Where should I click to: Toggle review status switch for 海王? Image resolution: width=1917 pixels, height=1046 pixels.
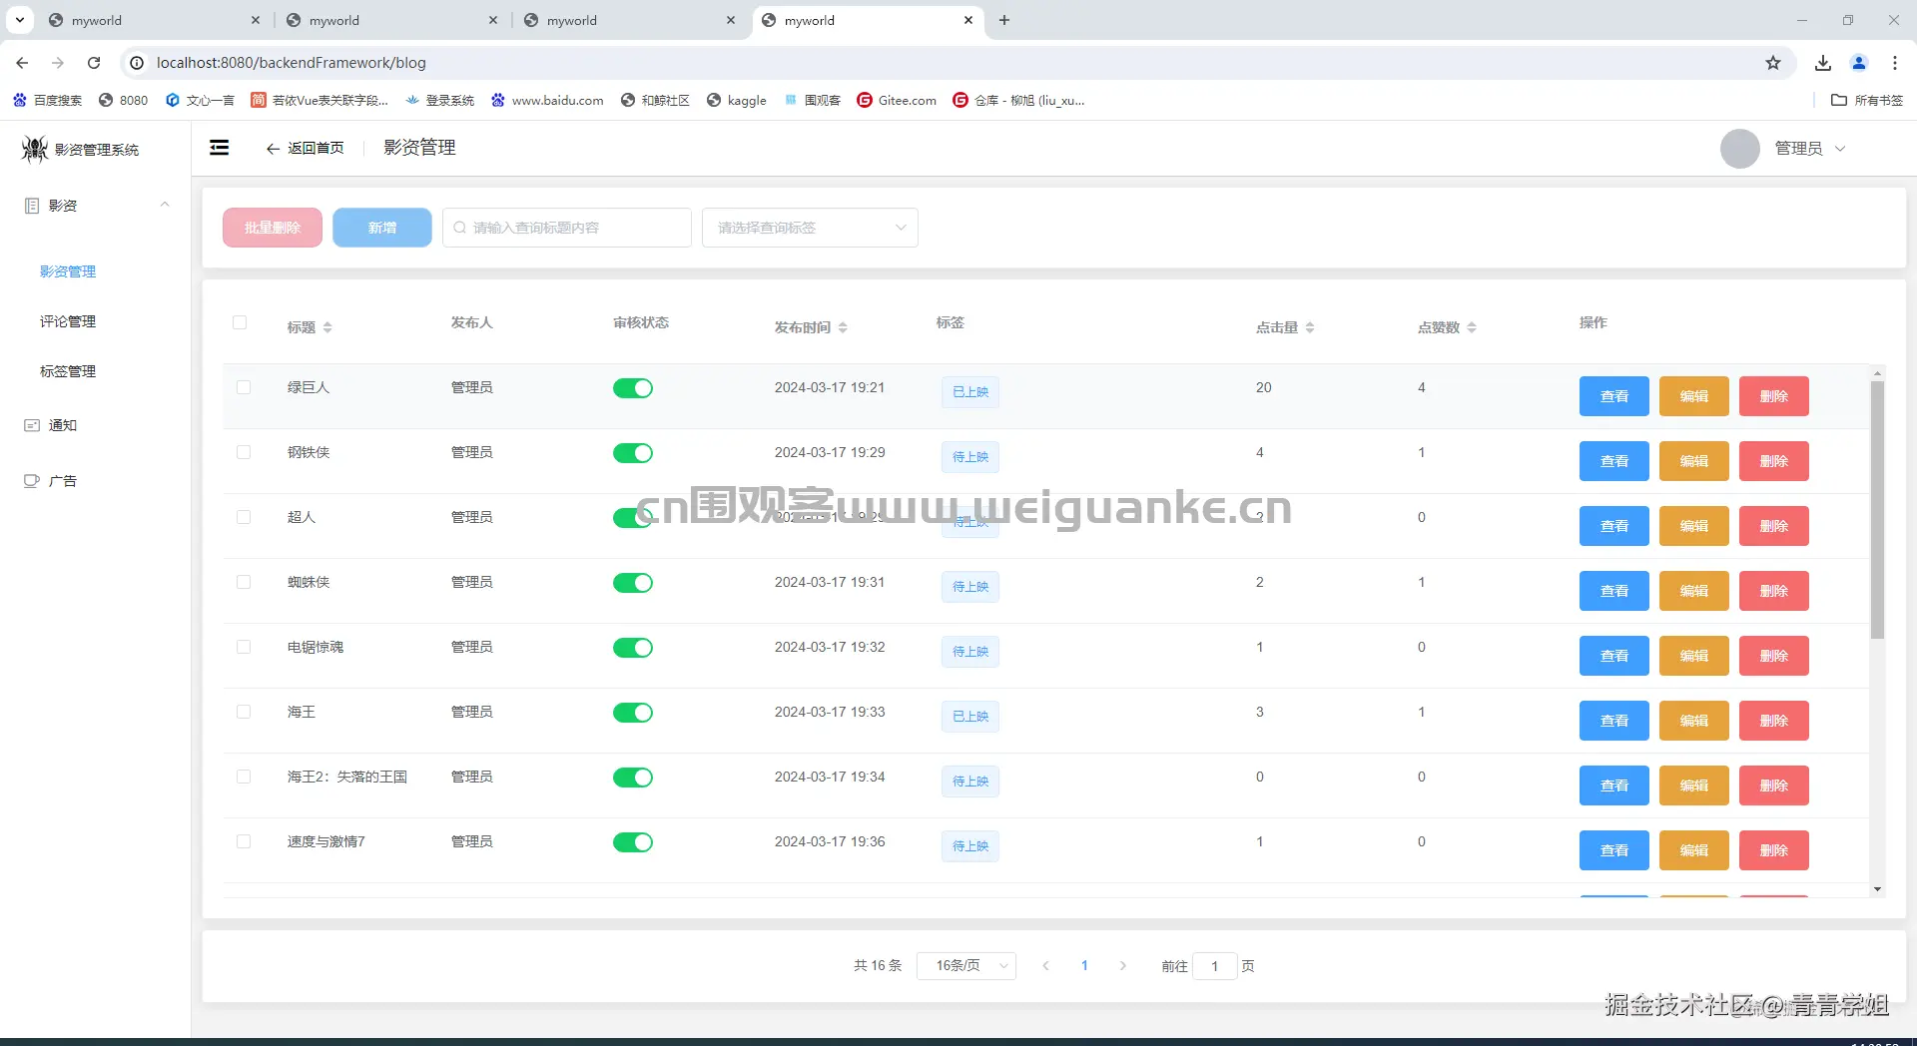(633, 713)
